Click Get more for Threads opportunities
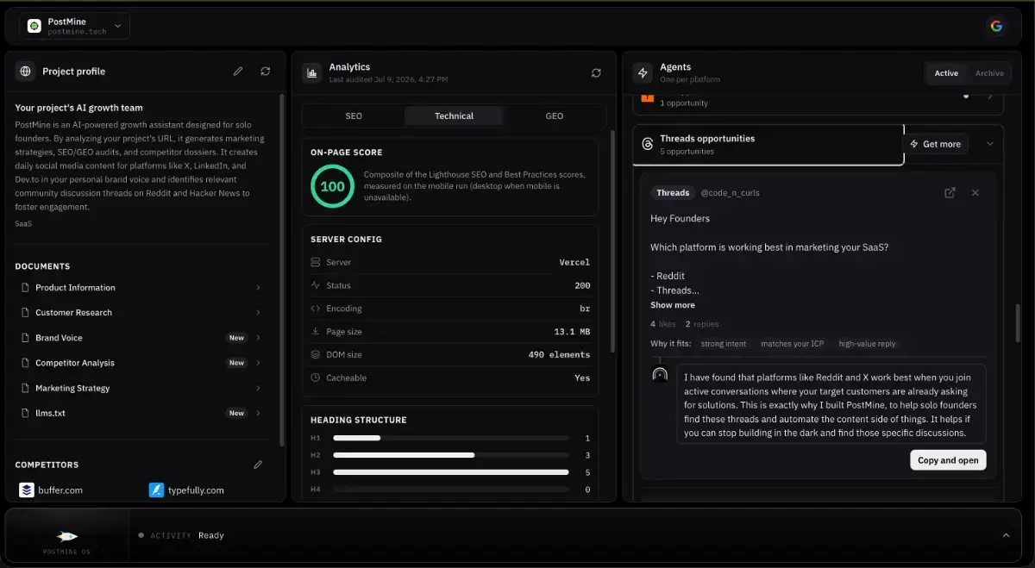 [937, 144]
